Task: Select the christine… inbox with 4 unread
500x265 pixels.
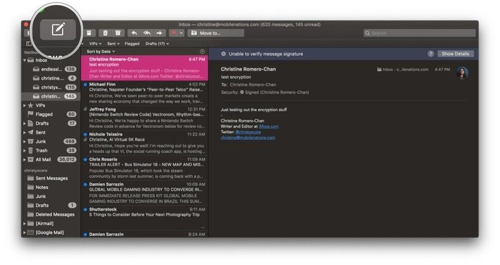Action: click(51, 78)
